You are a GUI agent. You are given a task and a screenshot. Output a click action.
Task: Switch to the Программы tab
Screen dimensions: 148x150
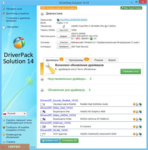[79, 60]
